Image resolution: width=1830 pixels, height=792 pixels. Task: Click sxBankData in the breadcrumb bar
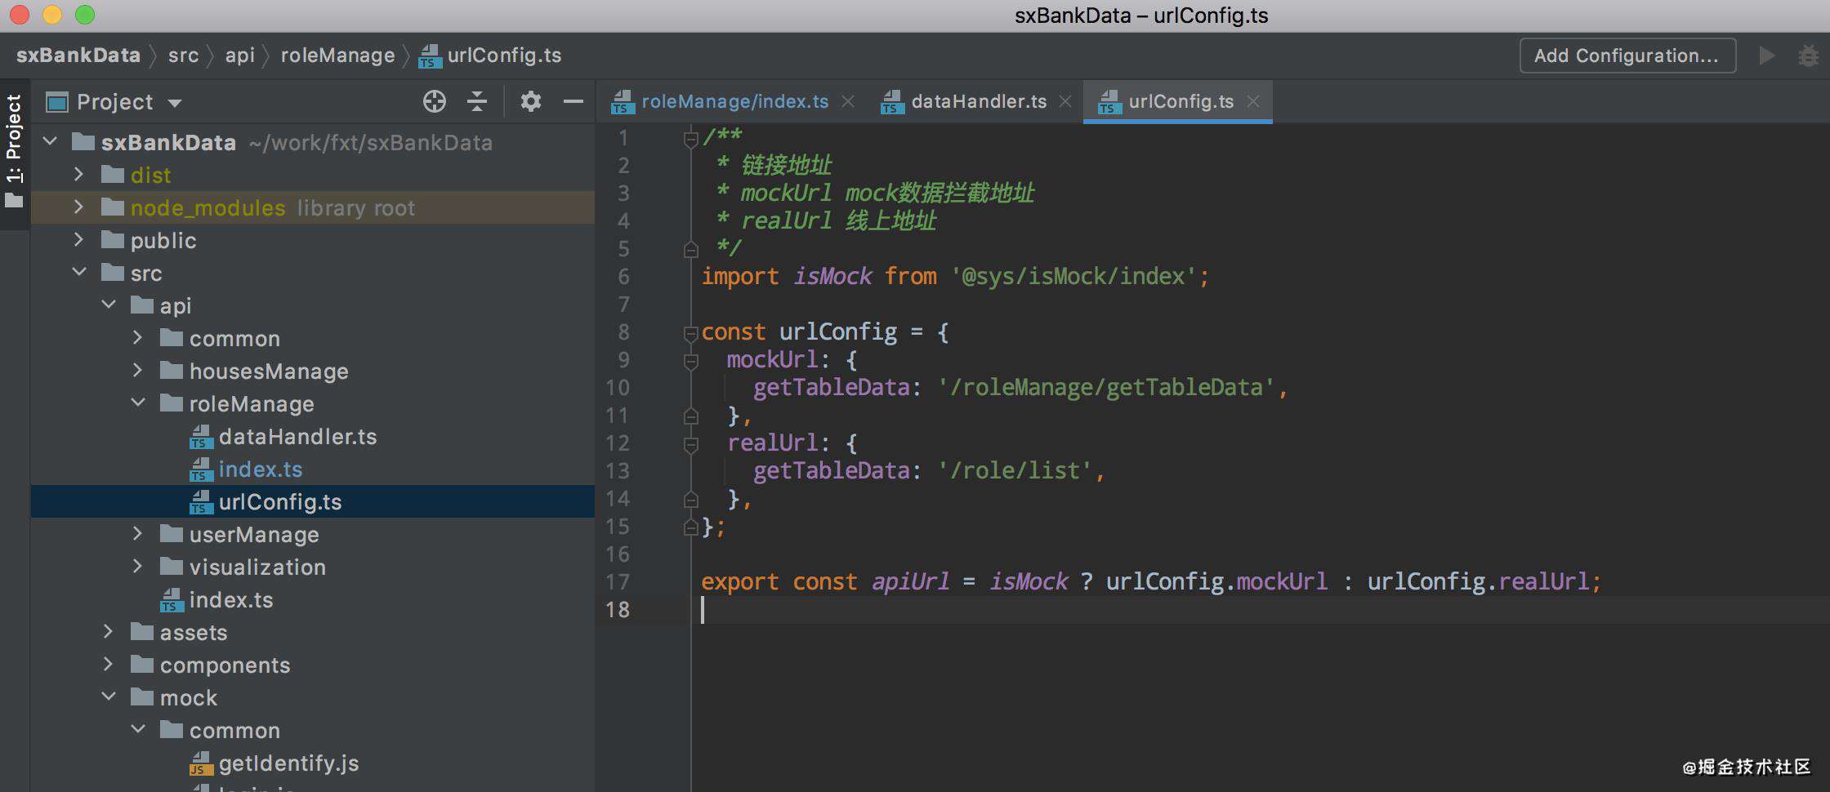pos(78,56)
